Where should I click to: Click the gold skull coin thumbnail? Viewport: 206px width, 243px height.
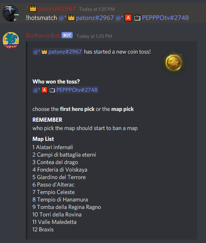pos(174,63)
